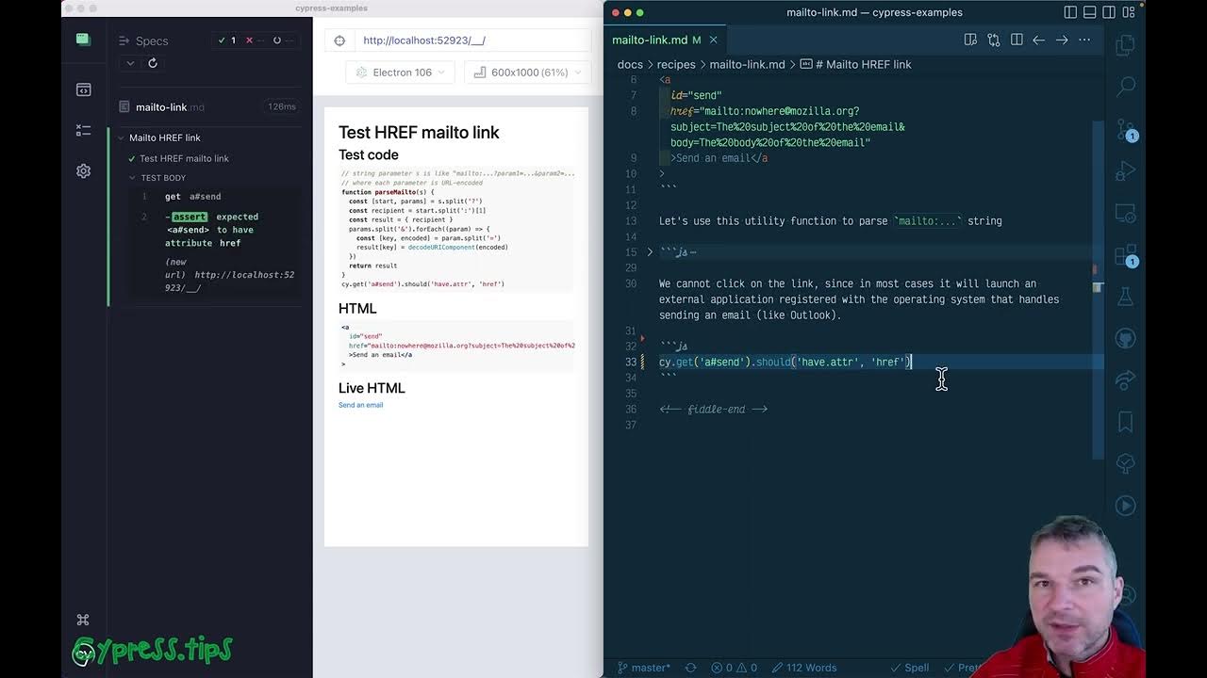Click the keyboard shortcuts icon in Cypress
1207x678 pixels.
click(x=83, y=620)
